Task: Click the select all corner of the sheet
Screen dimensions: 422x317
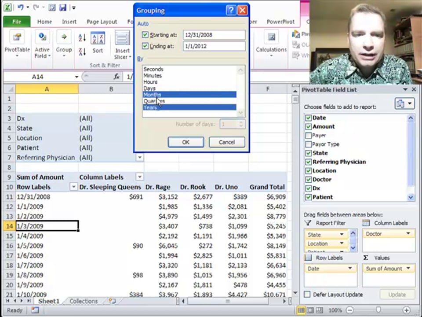Action: pyautogui.click(x=9, y=89)
